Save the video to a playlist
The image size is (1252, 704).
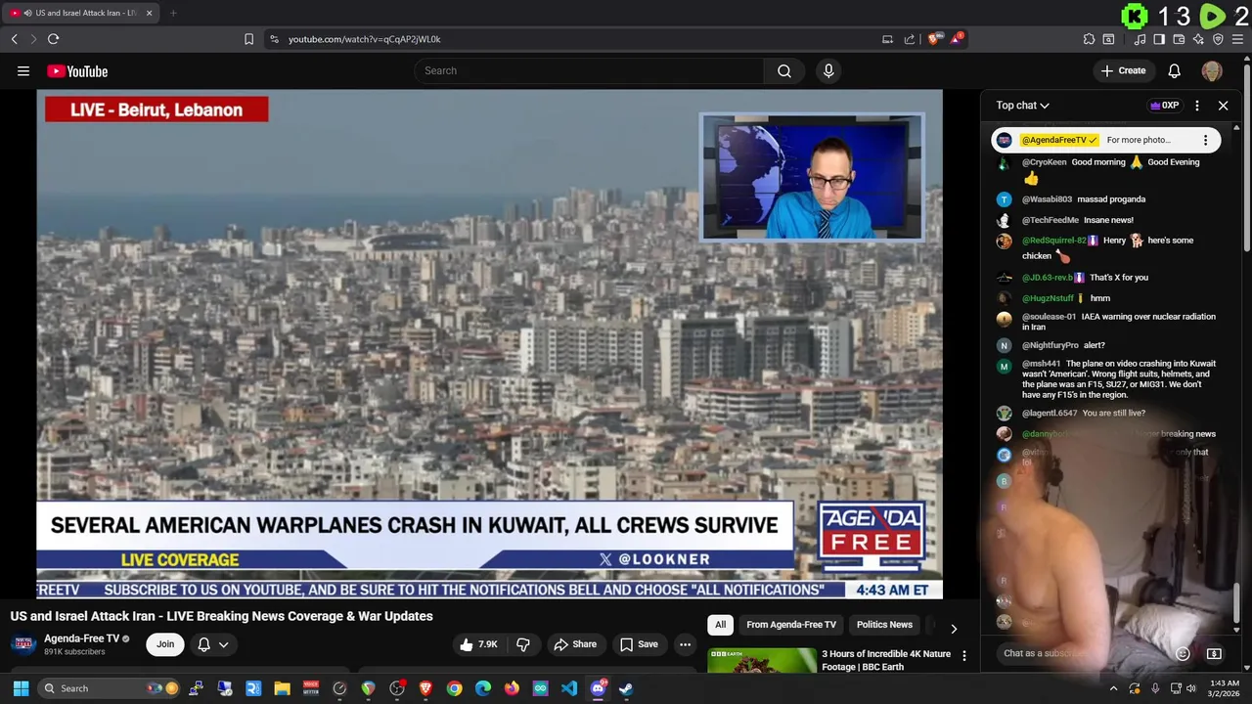point(639,644)
